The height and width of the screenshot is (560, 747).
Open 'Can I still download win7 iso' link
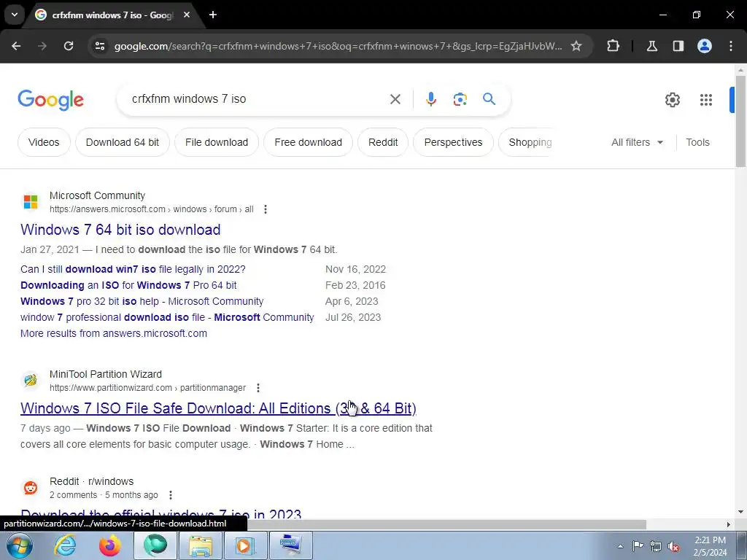point(133,269)
